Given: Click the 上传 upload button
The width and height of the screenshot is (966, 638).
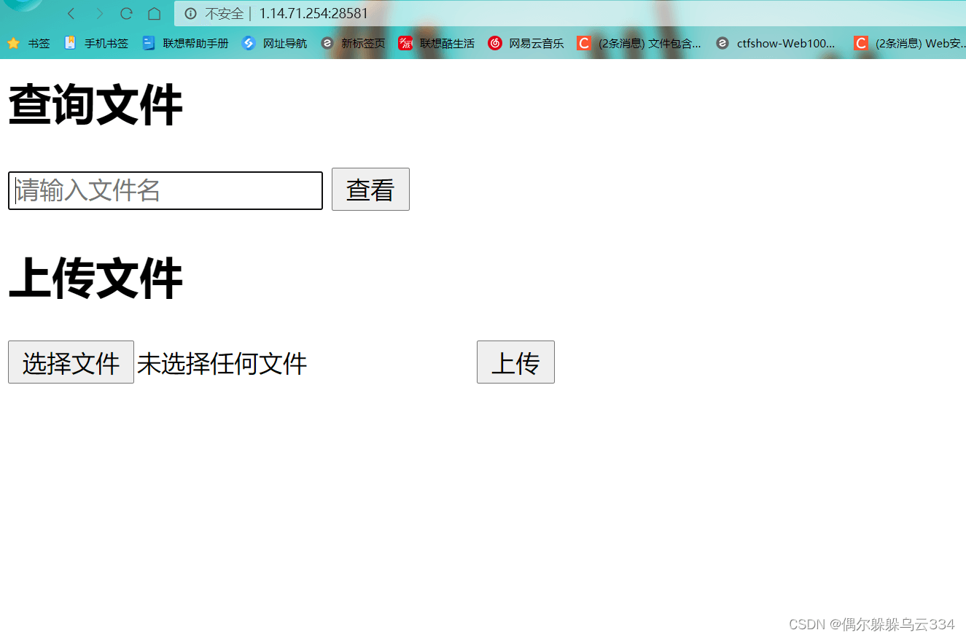Looking at the screenshot, I should click(515, 362).
